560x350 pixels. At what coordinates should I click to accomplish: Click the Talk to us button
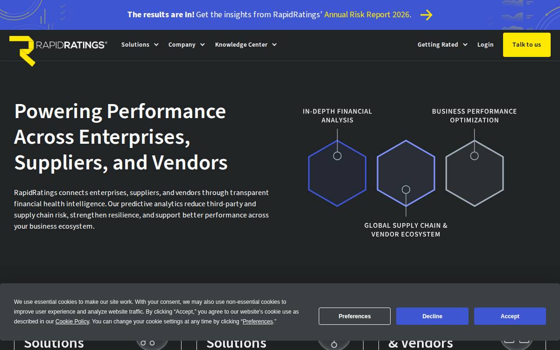click(x=527, y=45)
